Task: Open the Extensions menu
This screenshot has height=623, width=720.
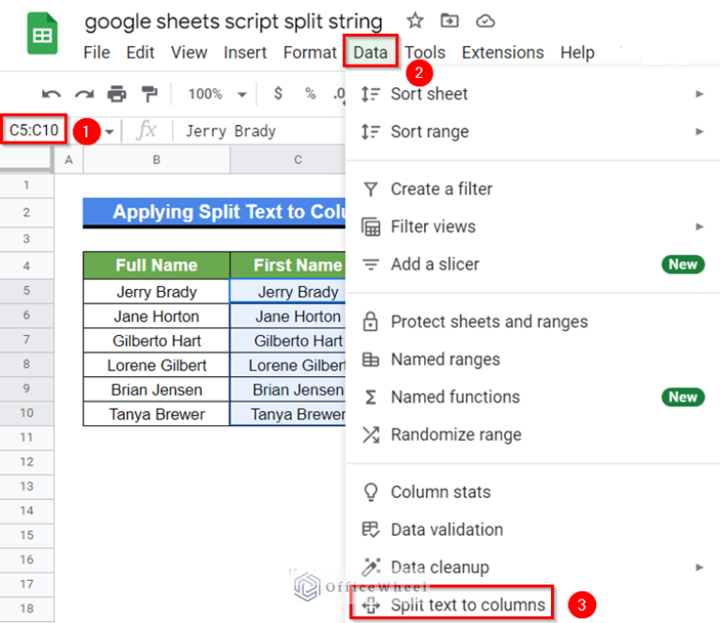Action: pos(502,53)
